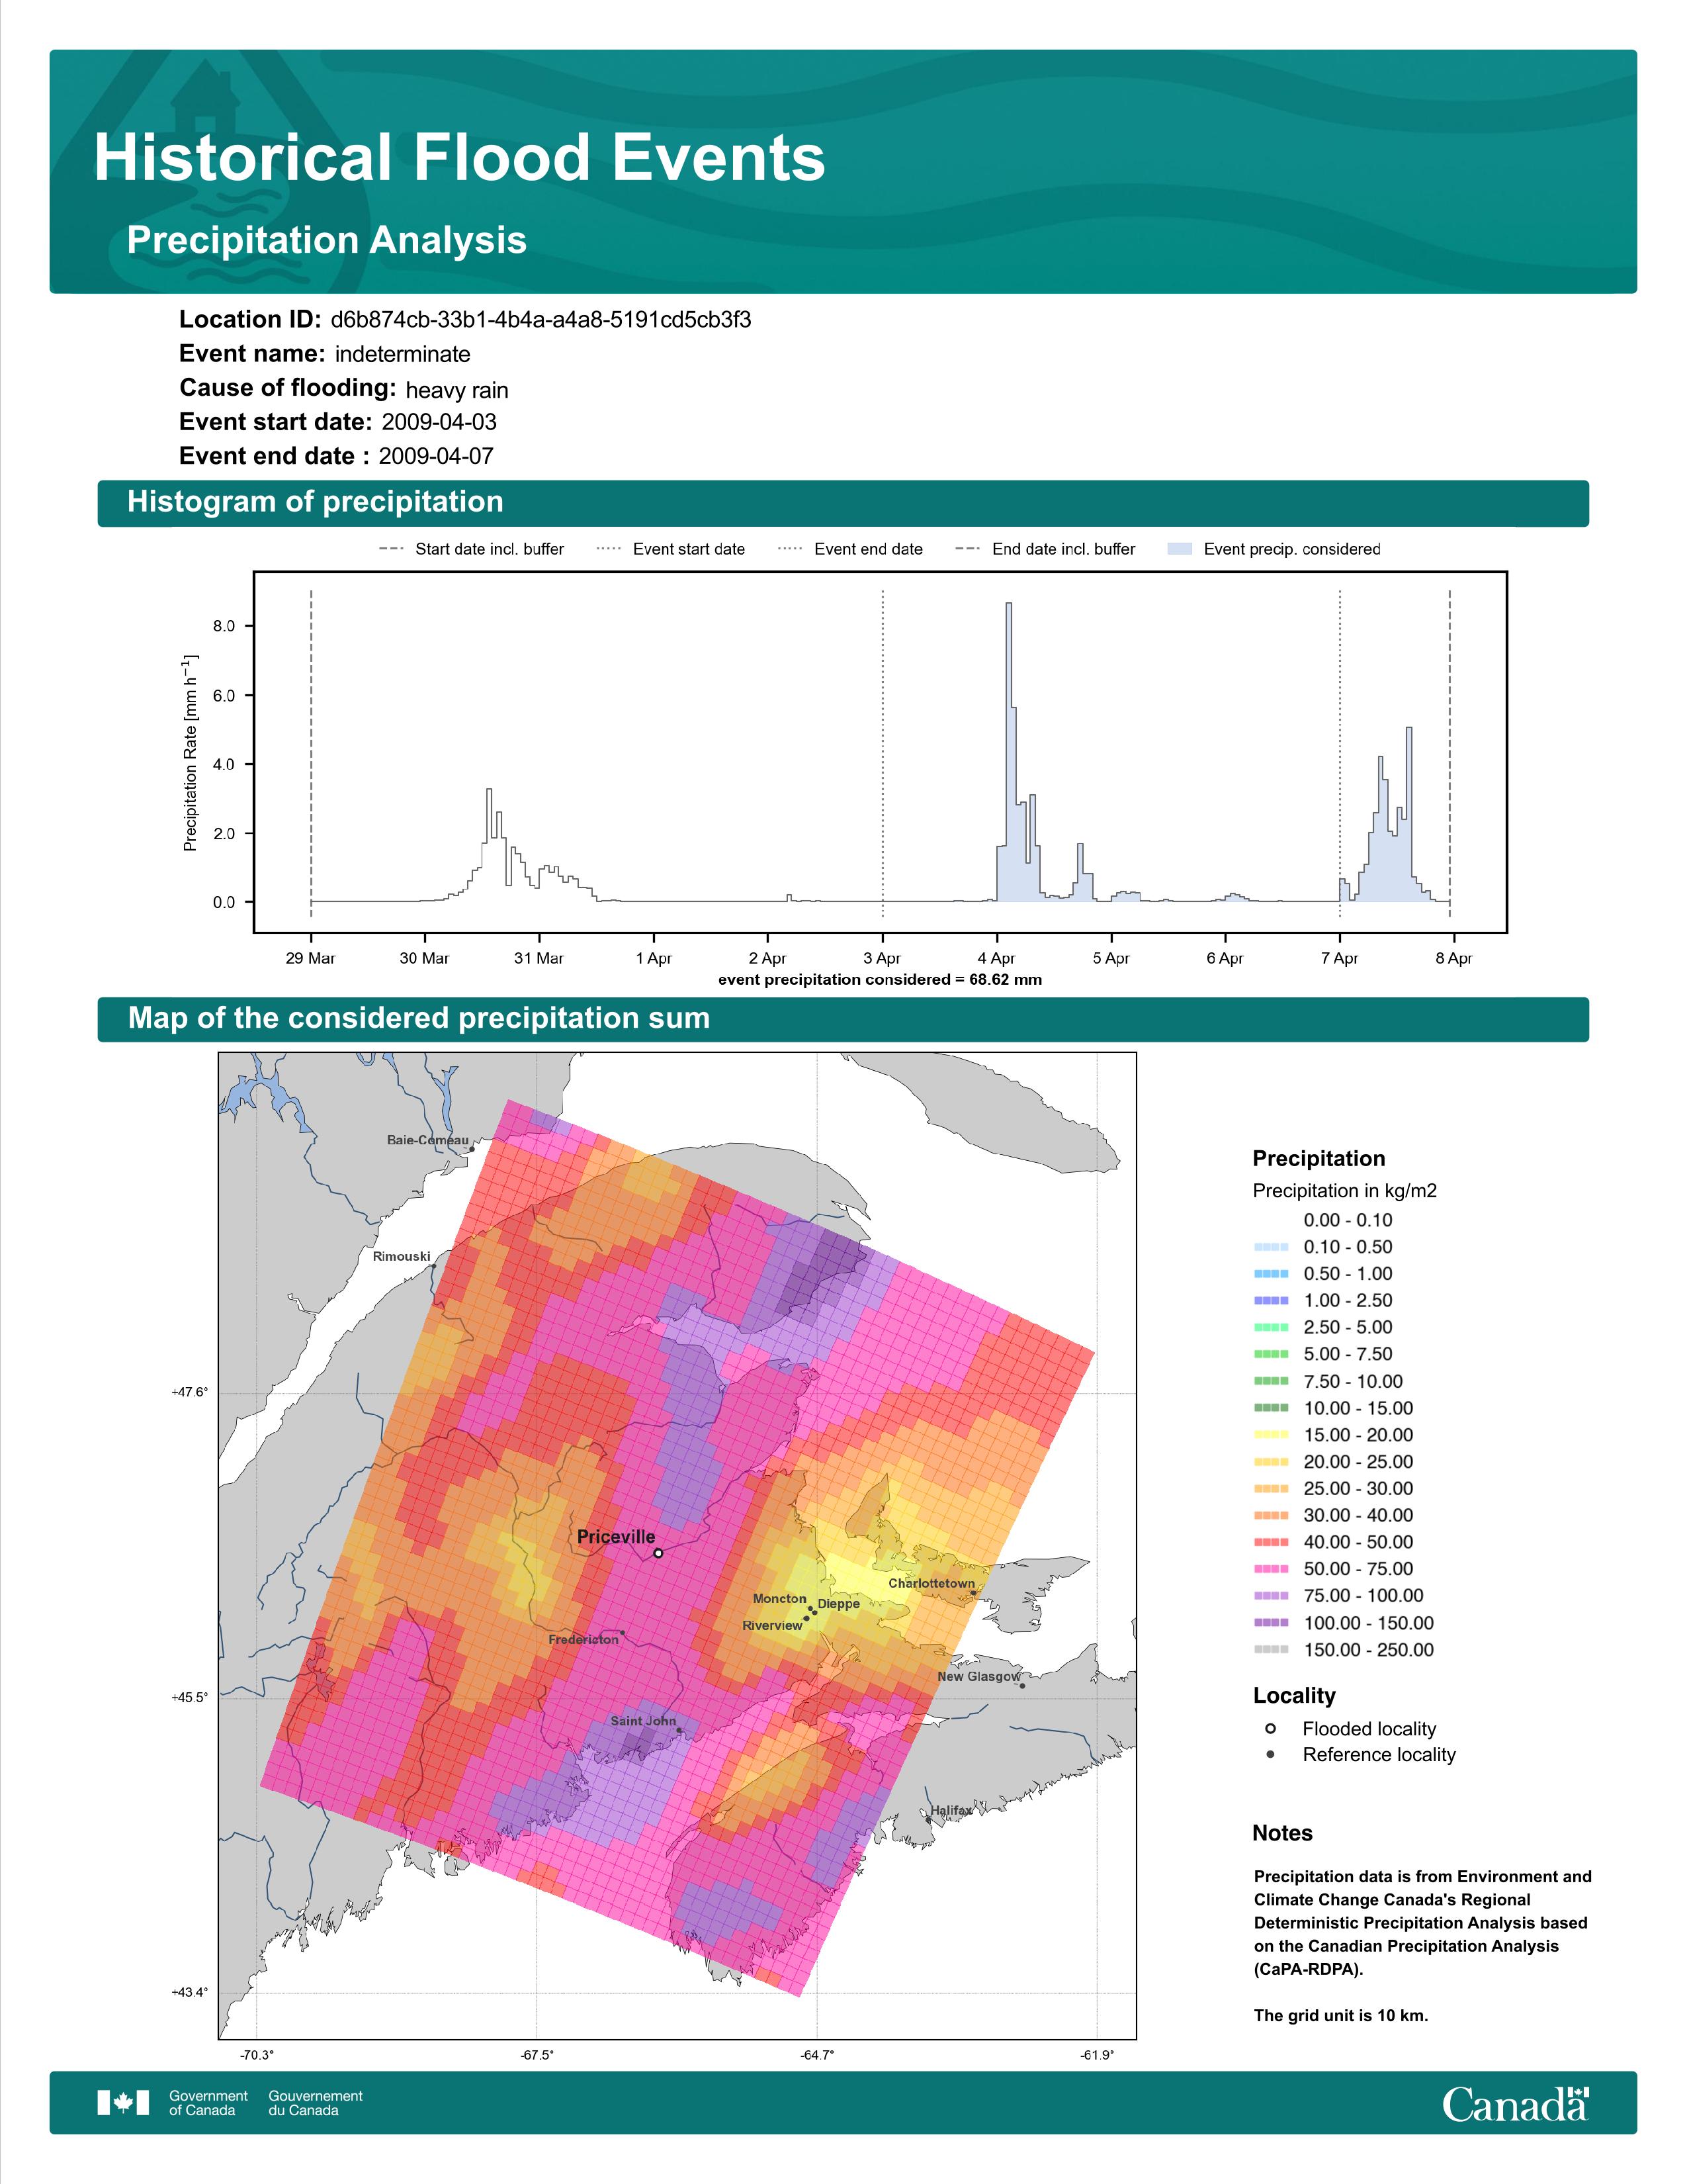Image resolution: width=1687 pixels, height=2184 pixels.
Task: Click the 'Precipitation Rate' y-axis label
Action: 190,753
